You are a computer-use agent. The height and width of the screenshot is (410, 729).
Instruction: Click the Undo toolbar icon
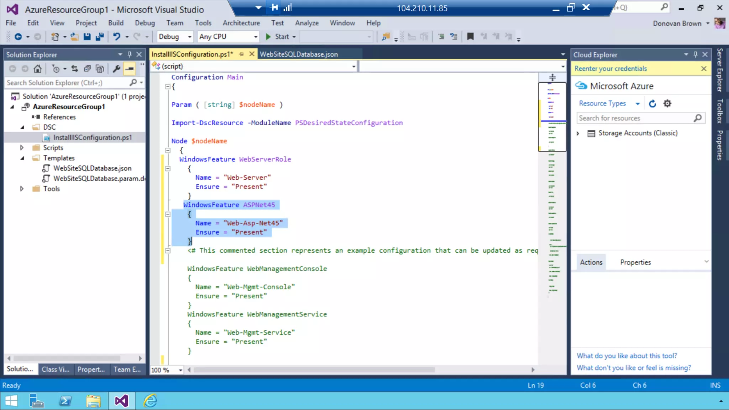(116, 37)
